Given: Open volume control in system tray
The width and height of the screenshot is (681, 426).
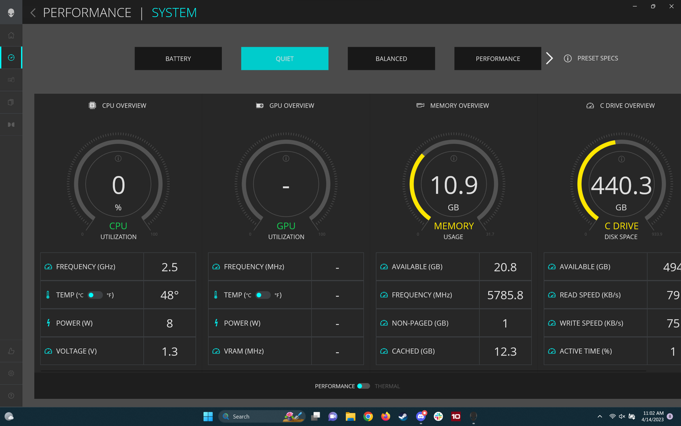Looking at the screenshot, I should click(x=622, y=416).
